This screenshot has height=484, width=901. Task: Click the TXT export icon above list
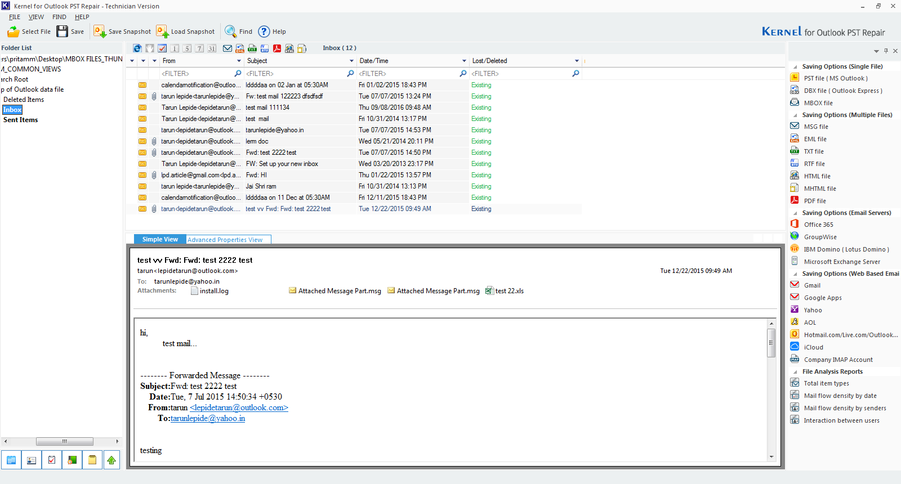click(252, 48)
